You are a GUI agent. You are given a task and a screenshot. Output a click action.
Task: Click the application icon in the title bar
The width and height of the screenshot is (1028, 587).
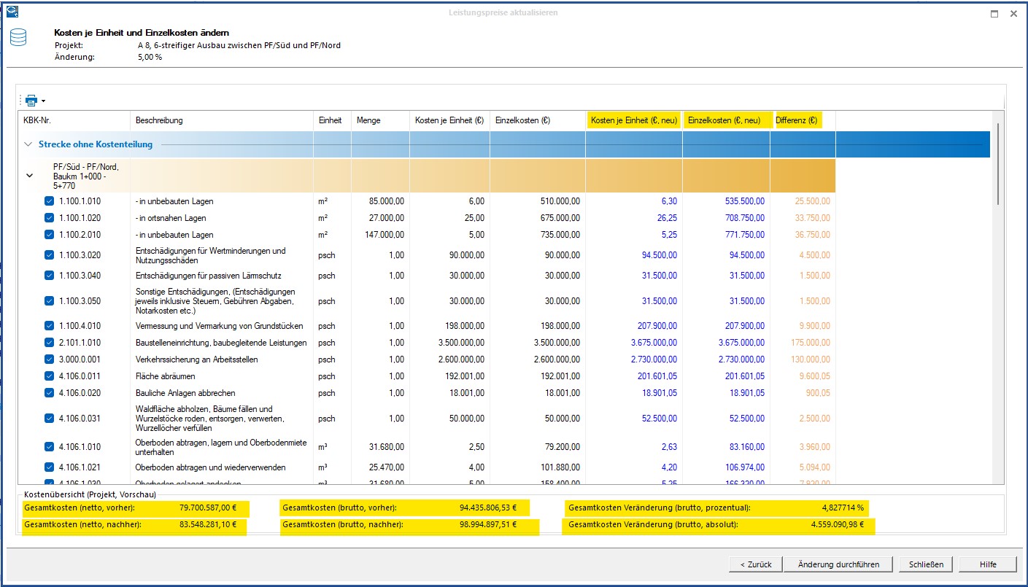pos(11,13)
